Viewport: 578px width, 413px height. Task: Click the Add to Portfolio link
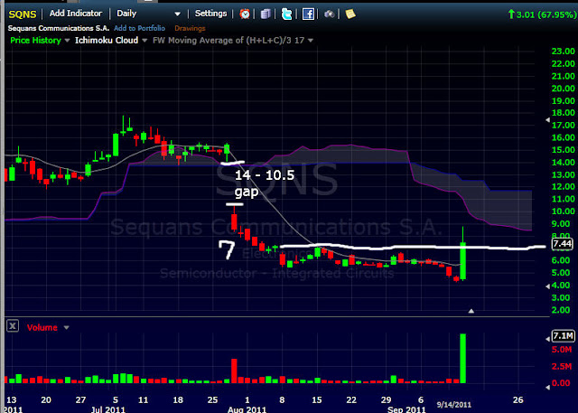tap(139, 28)
